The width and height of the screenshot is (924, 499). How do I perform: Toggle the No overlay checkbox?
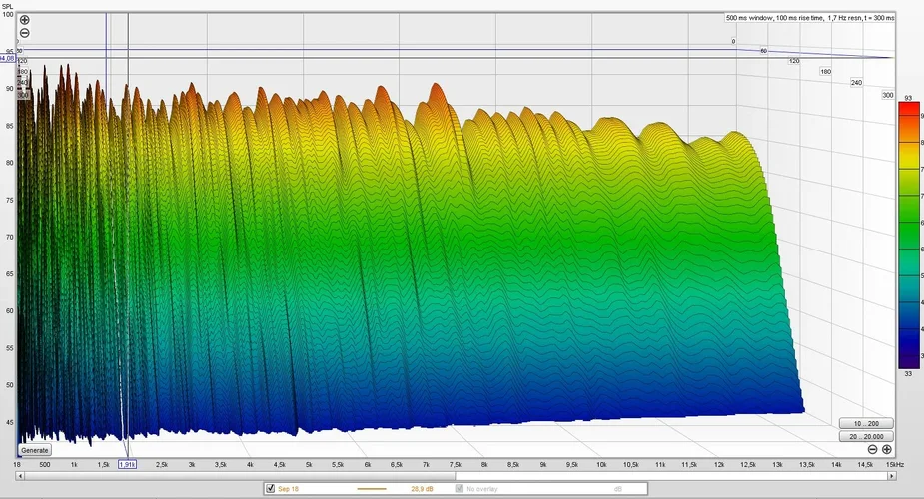click(460, 489)
